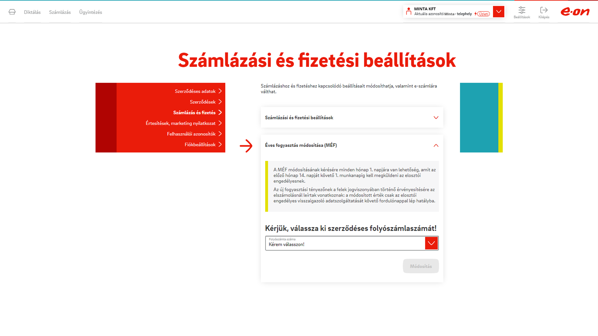The image size is (598, 336).
Task: Go to Szerződések in the sidebar
Action: click(x=203, y=102)
